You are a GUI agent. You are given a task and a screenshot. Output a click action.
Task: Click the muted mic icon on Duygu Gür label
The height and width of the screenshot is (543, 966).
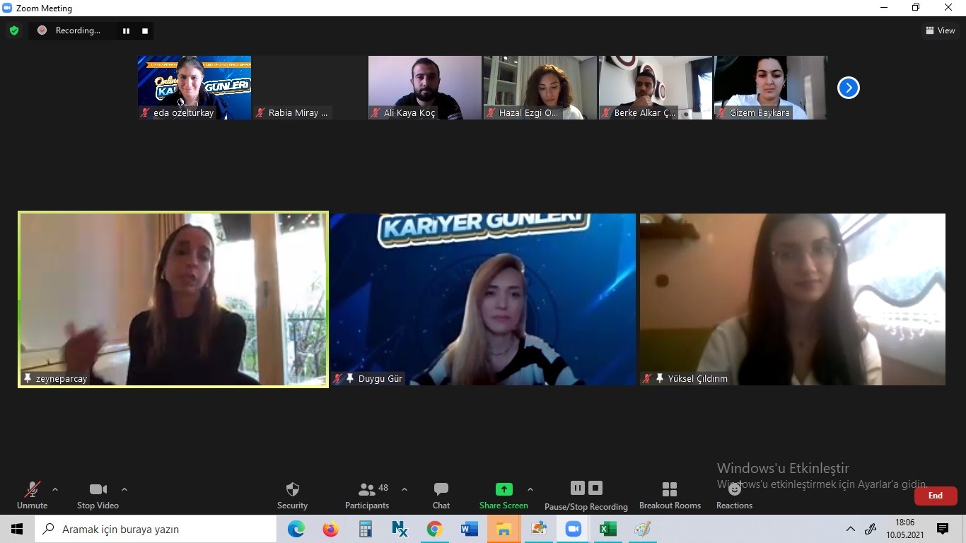coord(338,379)
